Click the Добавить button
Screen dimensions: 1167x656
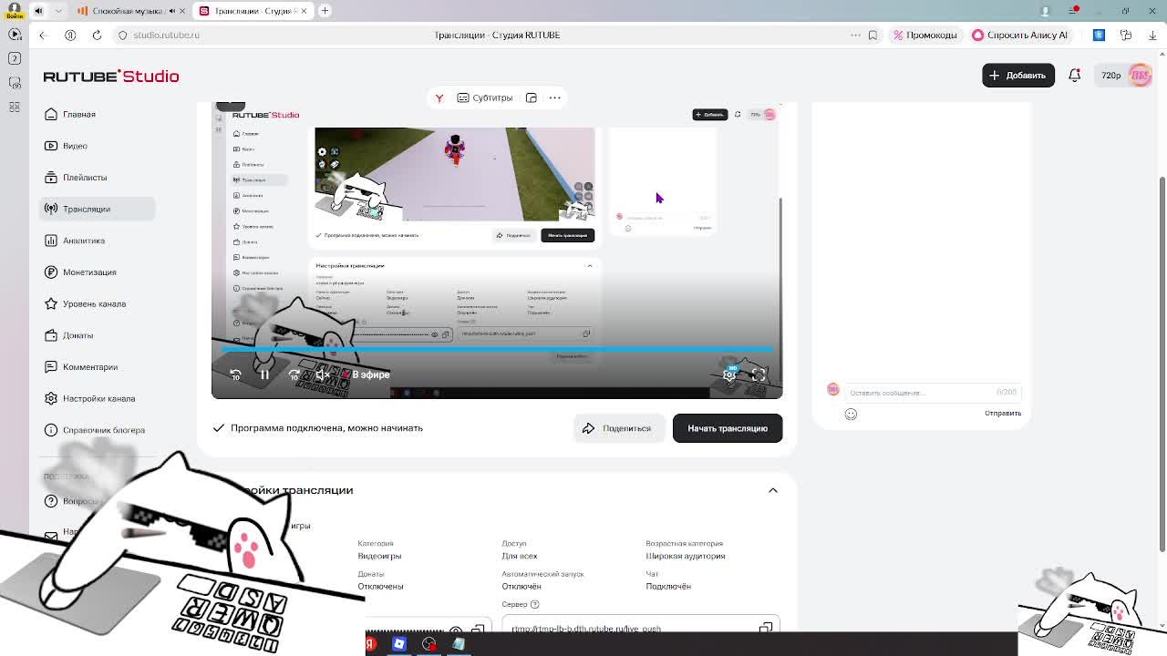coord(1018,76)
